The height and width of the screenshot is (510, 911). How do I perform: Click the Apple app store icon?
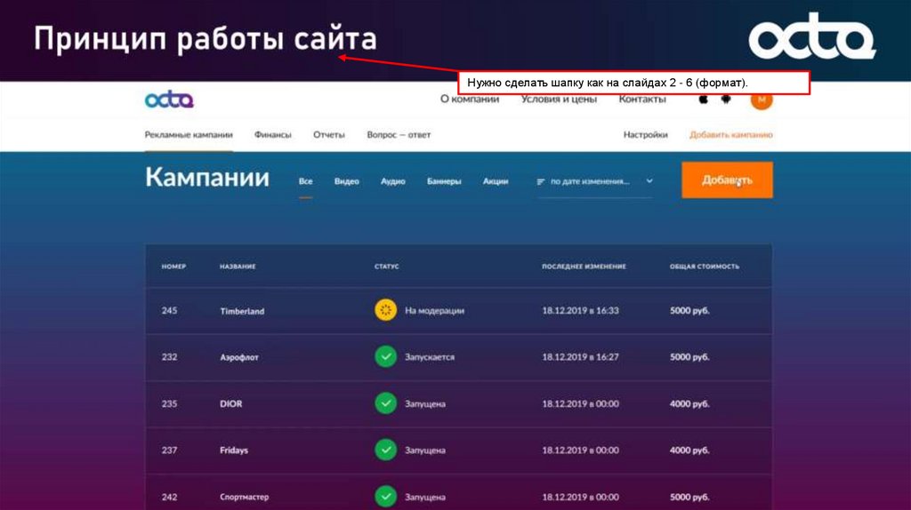pos(703,100)
